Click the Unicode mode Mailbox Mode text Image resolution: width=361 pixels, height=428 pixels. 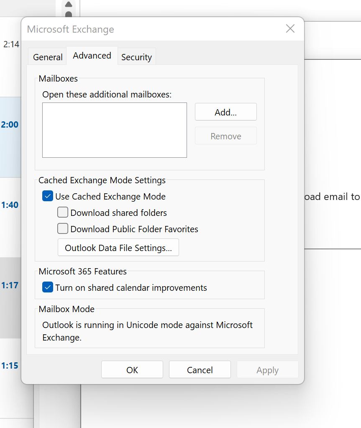[147, 331]
